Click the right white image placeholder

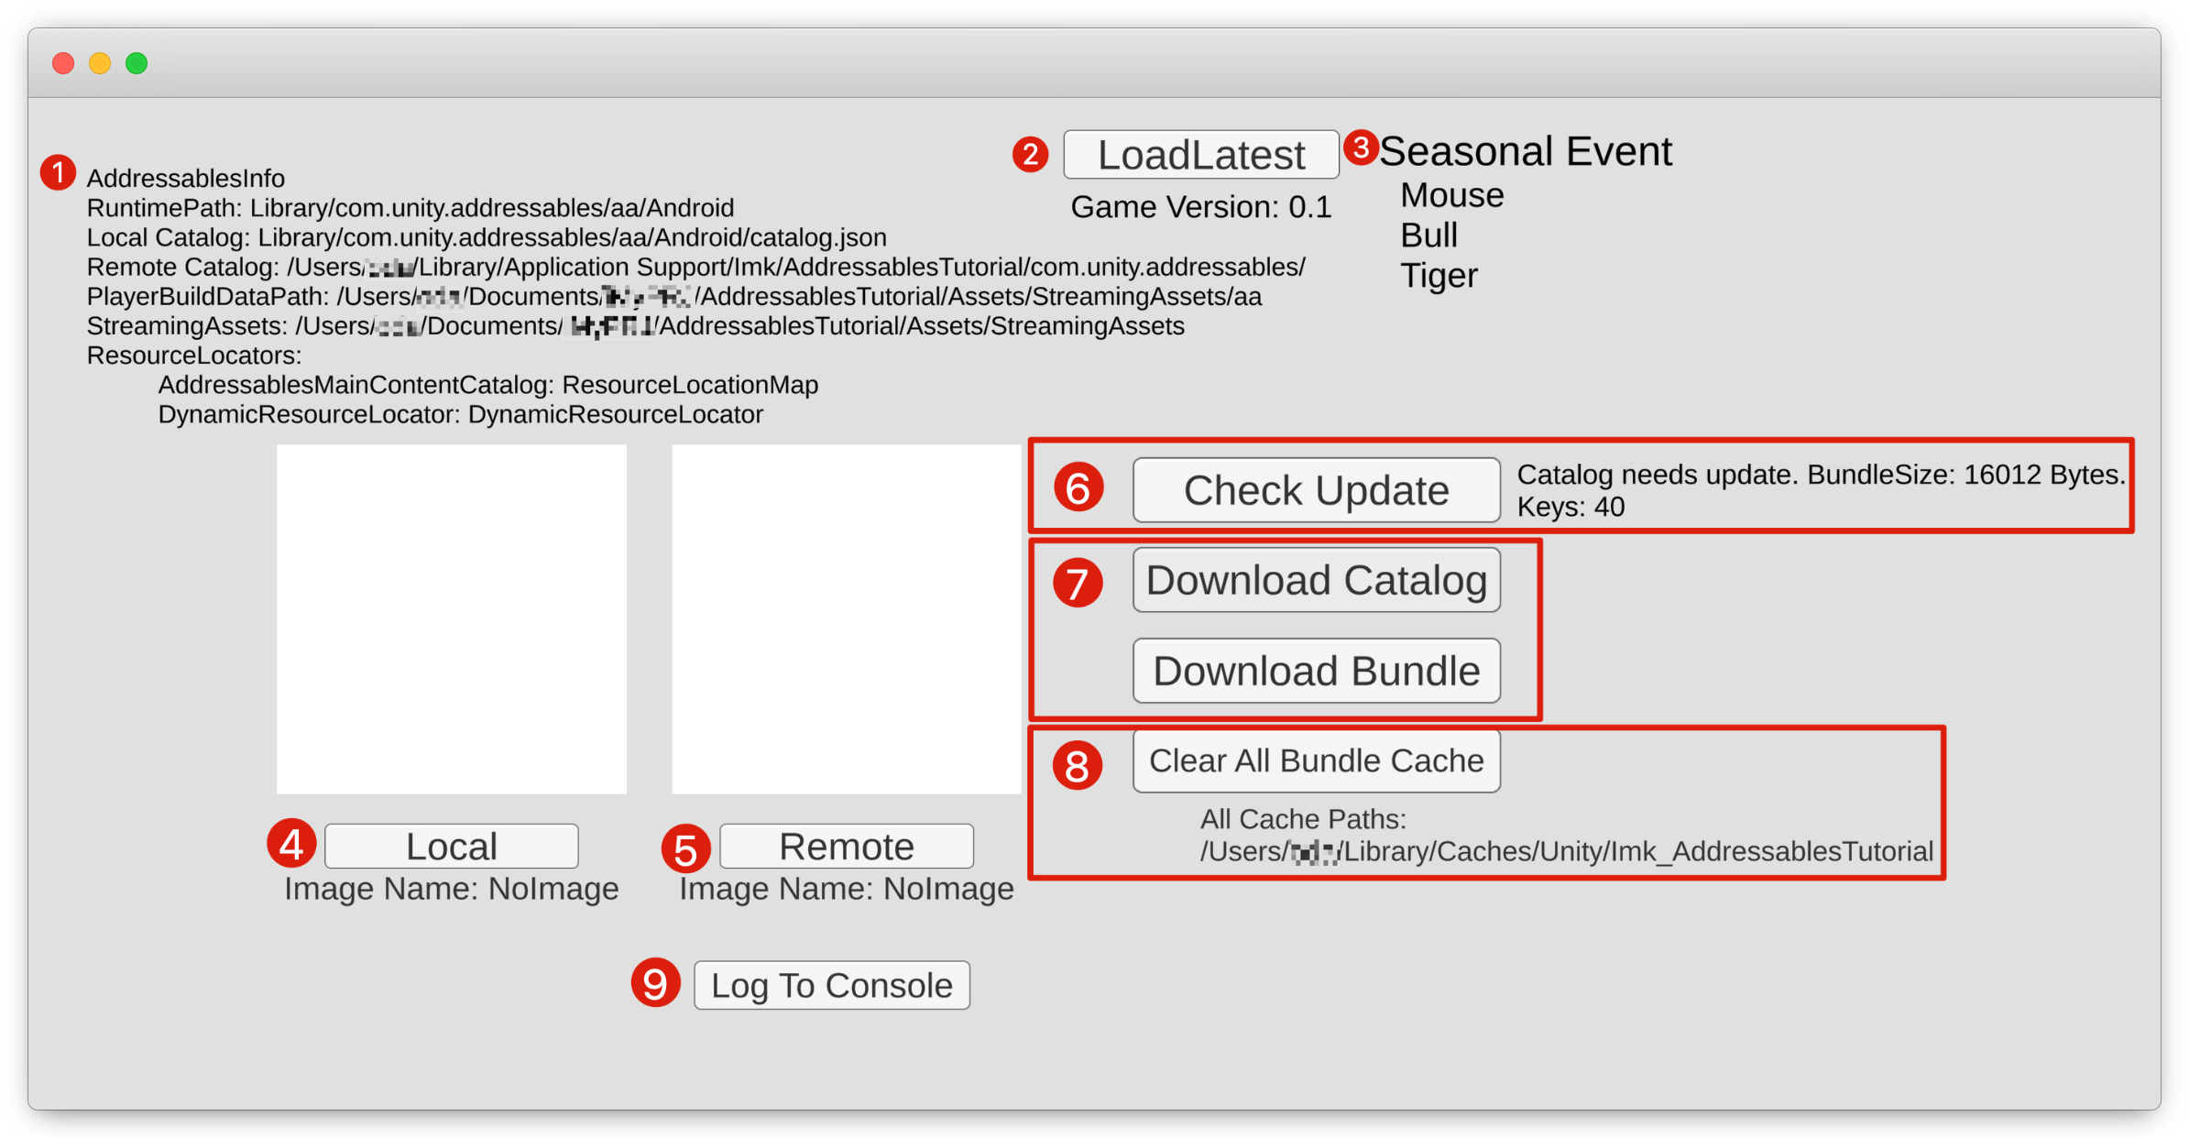(846, 619)
